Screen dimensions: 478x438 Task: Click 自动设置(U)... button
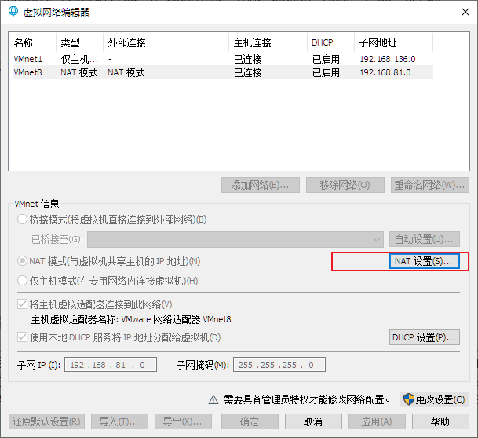tap(425, 239)
